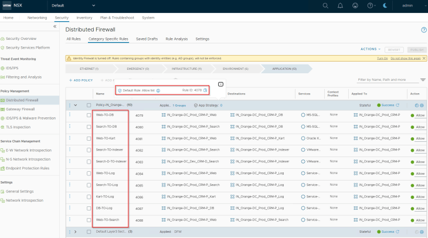Click the ADD POLICY button

click(x=80, y=80)
